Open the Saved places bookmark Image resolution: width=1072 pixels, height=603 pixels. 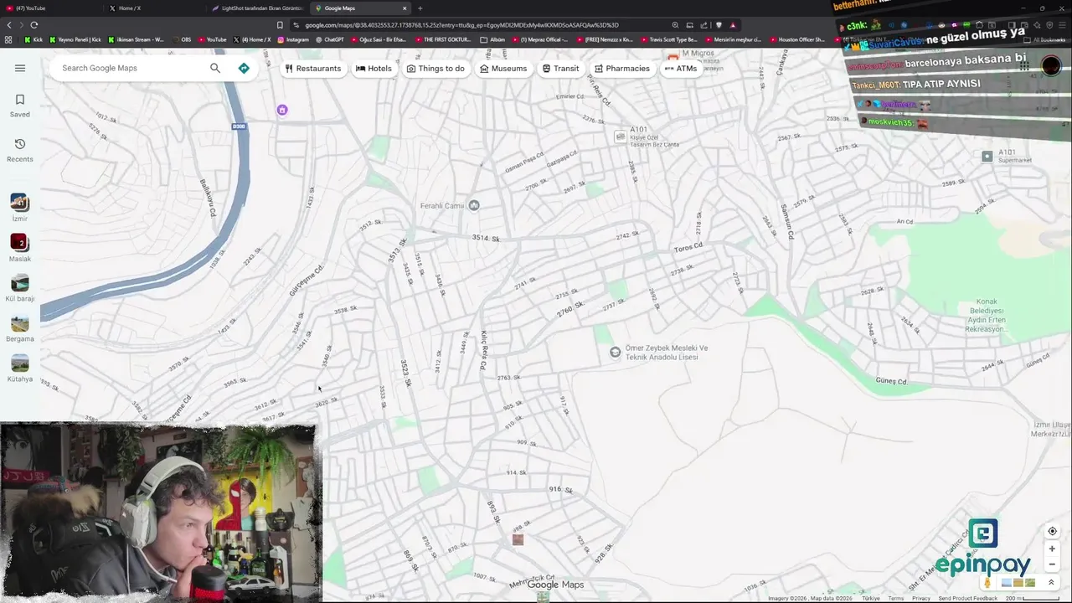[20, 106]
